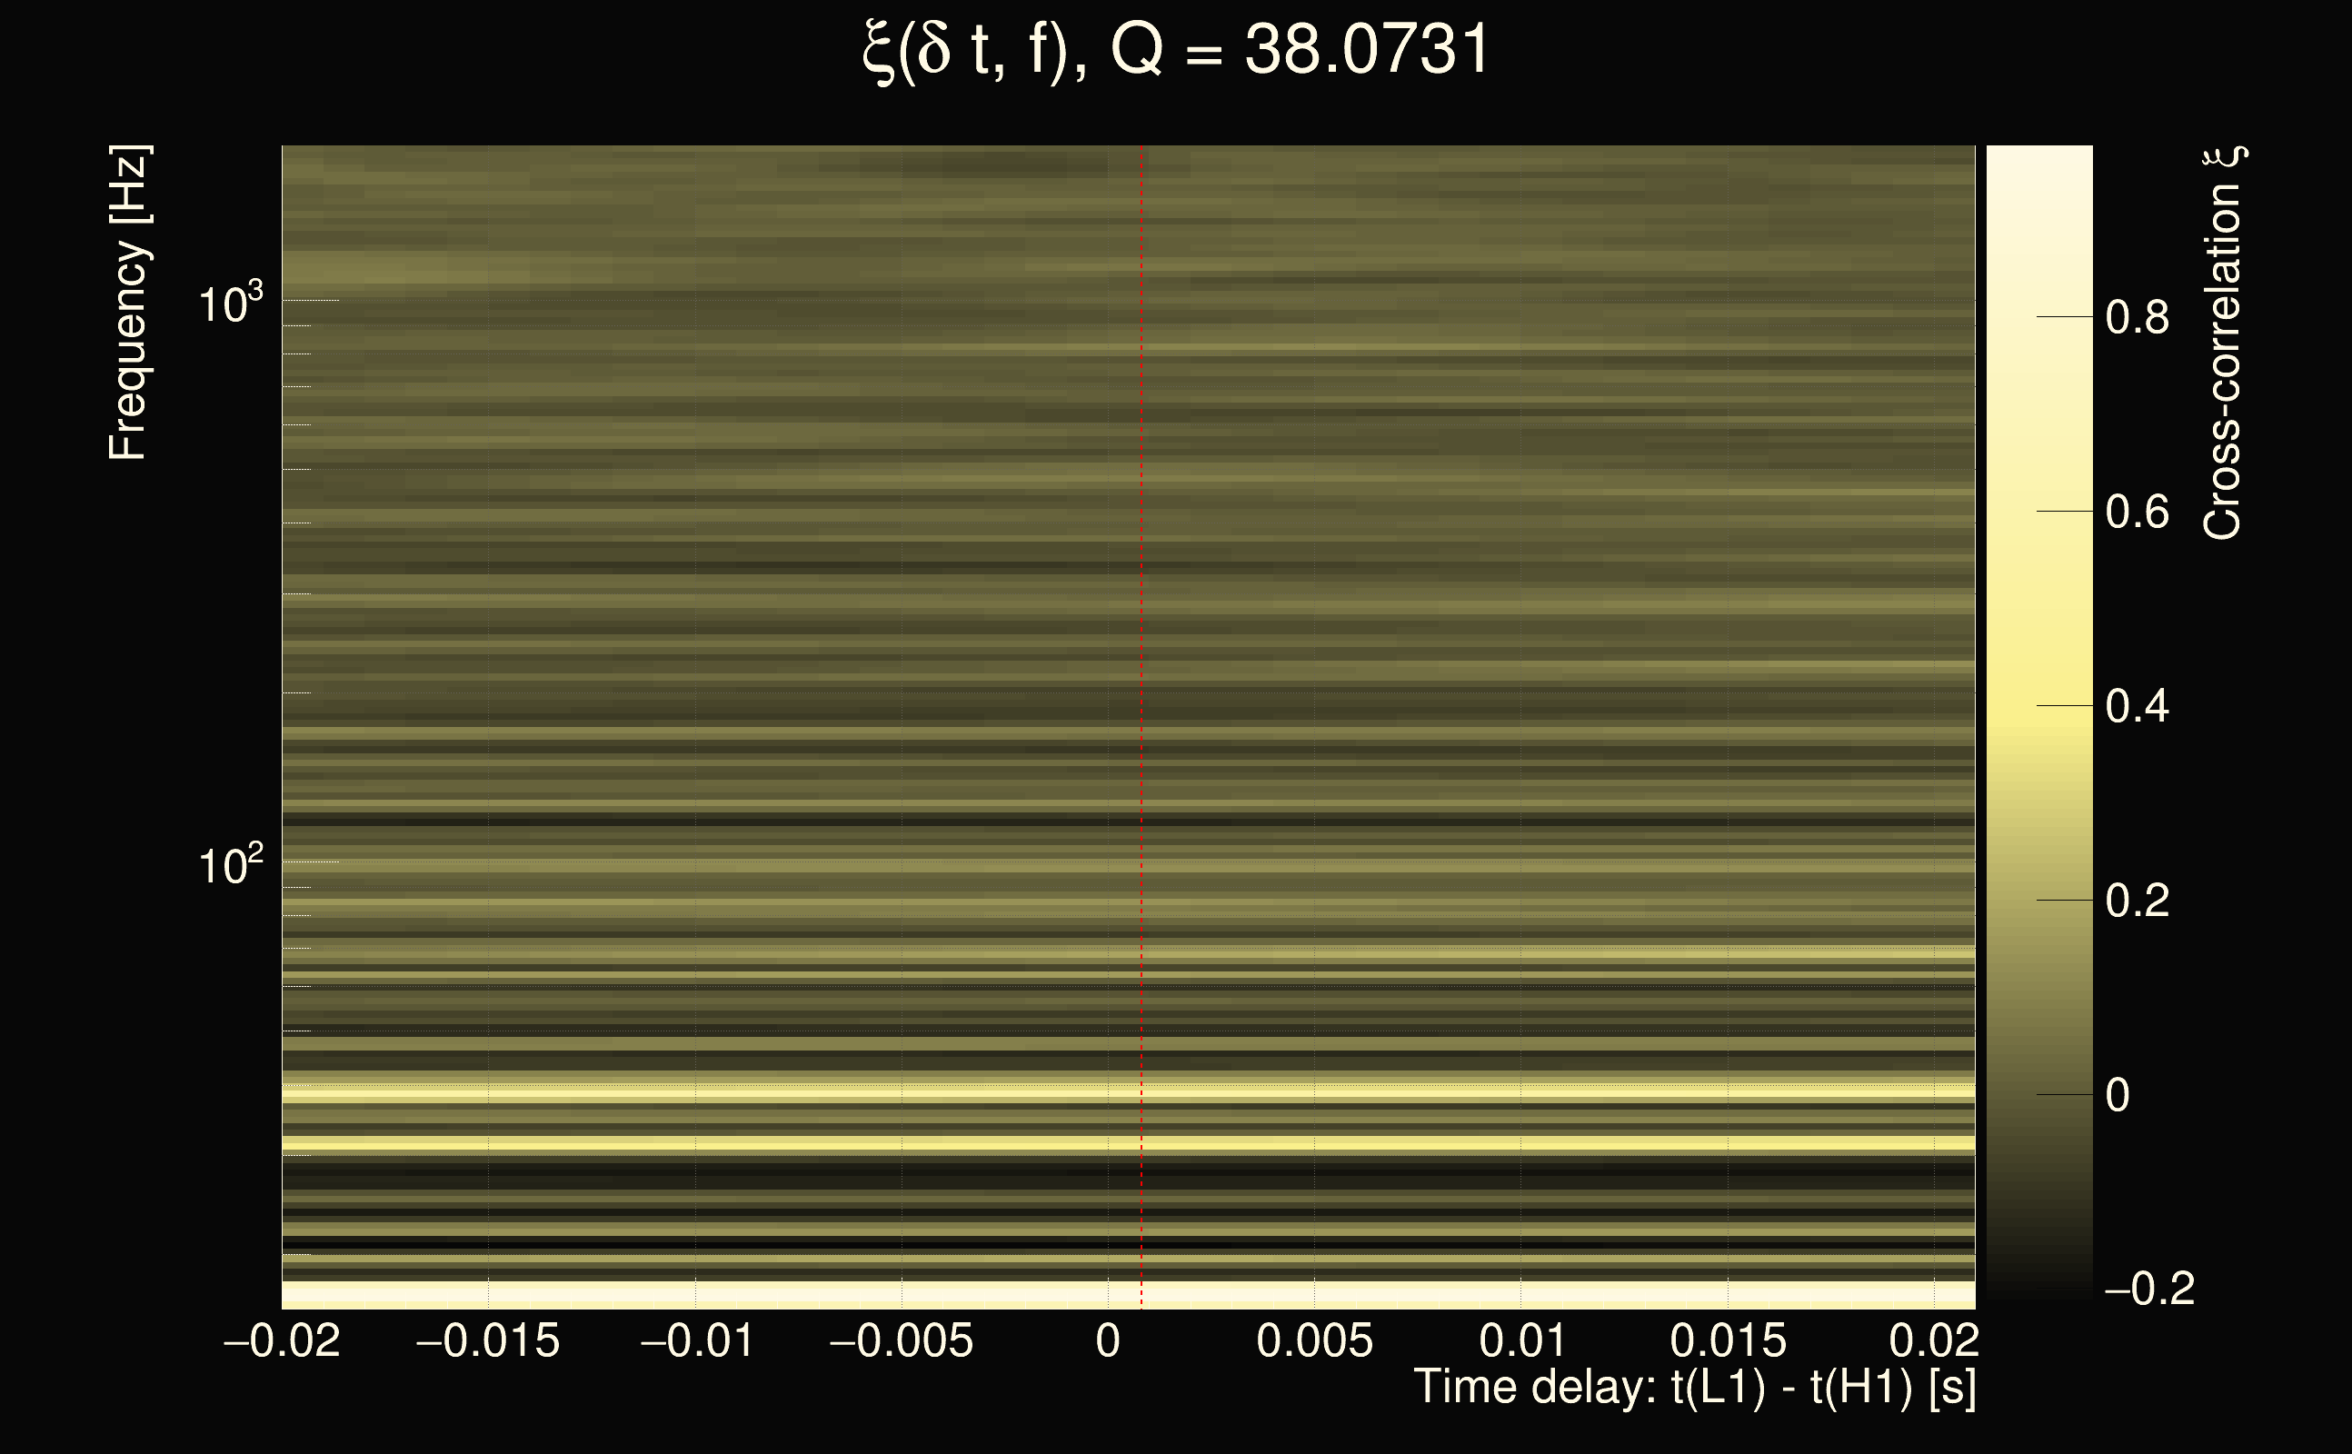Click the –0.01 time delay tick label
Viewport: 2352px width, 1454px height.
pyautogui.click(x=696, y=1341)
